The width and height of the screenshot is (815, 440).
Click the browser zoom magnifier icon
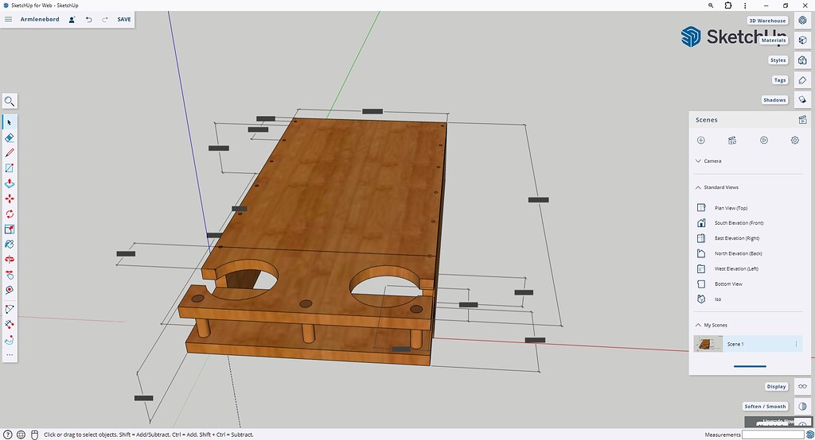click(x=711, y=6)
